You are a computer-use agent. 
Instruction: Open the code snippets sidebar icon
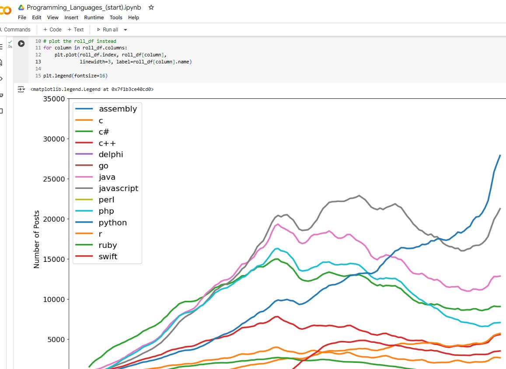[x=1, y=78]
